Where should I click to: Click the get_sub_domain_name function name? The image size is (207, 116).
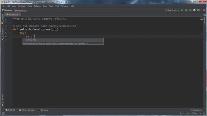click(x=35, y=29)
